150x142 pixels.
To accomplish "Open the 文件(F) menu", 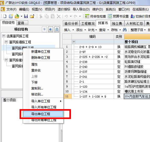I will tap(11, 9).
